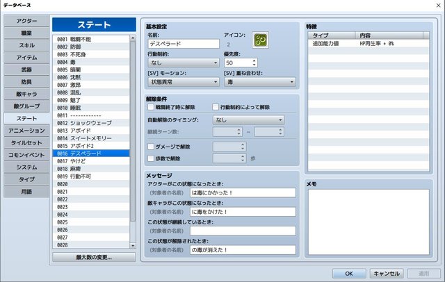The width and height of the screenshot is (445, 282).
Task: Select the 敵グループ tab
Action: point(26,106)
